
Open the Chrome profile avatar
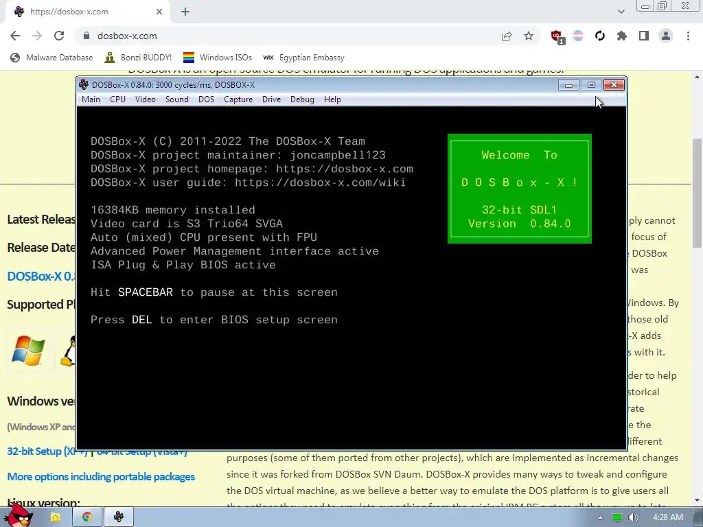point(666,36)
